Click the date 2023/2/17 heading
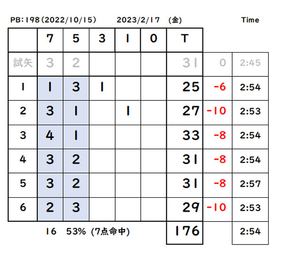 (x=138, y=20)
